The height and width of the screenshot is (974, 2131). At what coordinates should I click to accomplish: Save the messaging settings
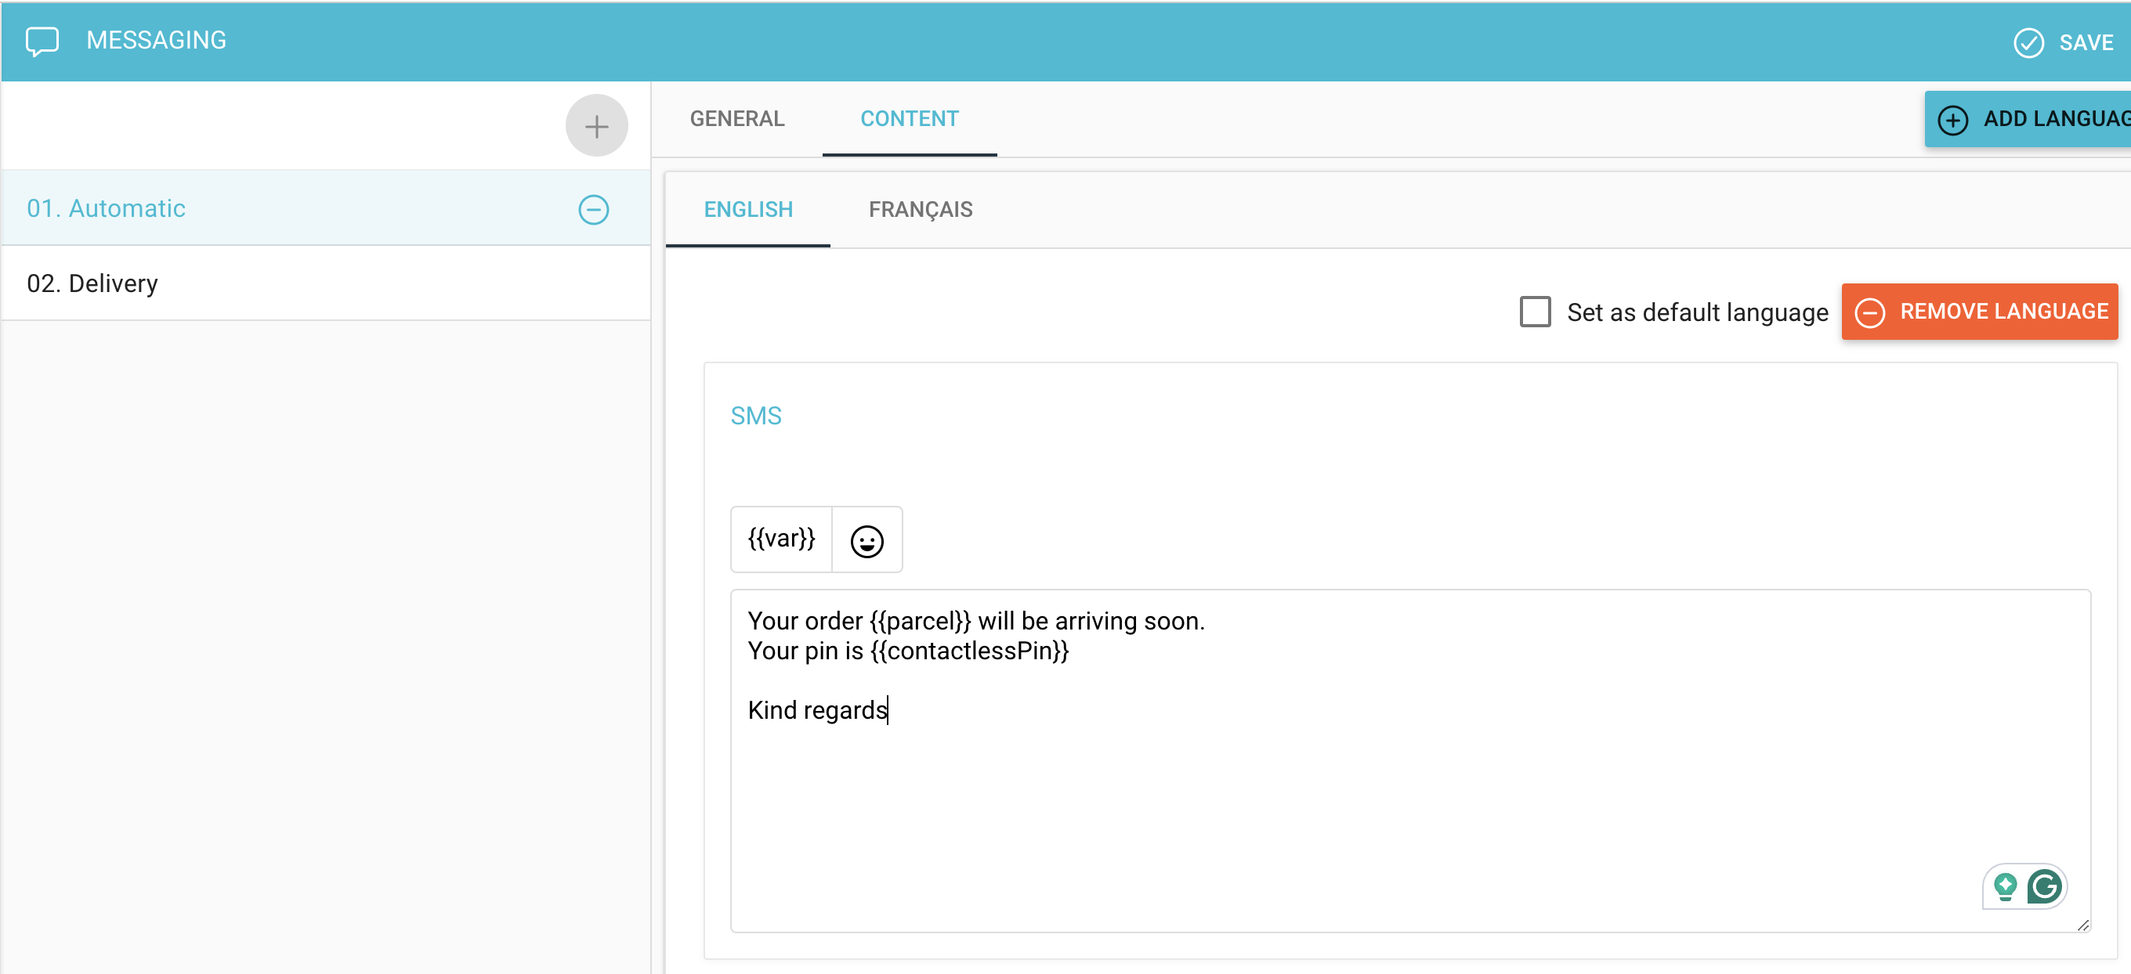pos(2063,42)
